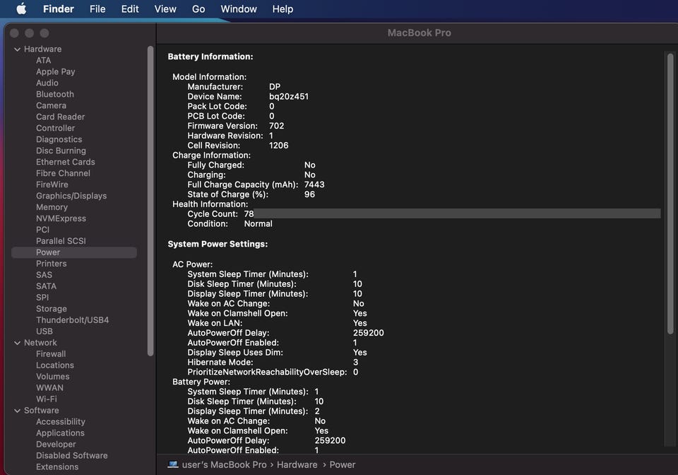Image resolution: width=678 pixels, height=475 pixels.
Task: Select SPI in the sidebar
Action: pos(42,297)
